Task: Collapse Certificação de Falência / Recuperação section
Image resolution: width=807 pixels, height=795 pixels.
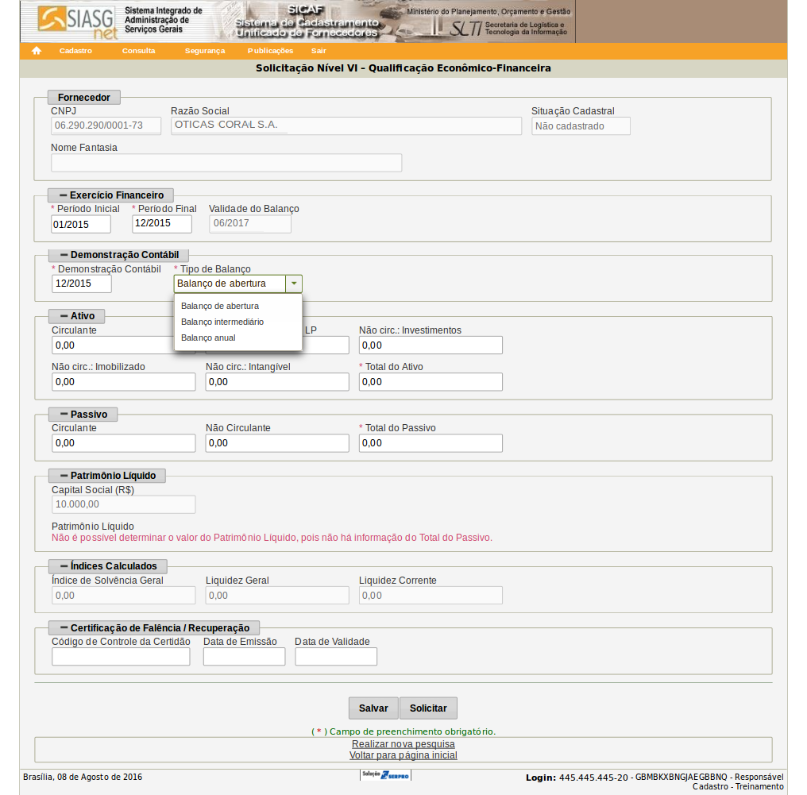Action: (x=154, y=627)
